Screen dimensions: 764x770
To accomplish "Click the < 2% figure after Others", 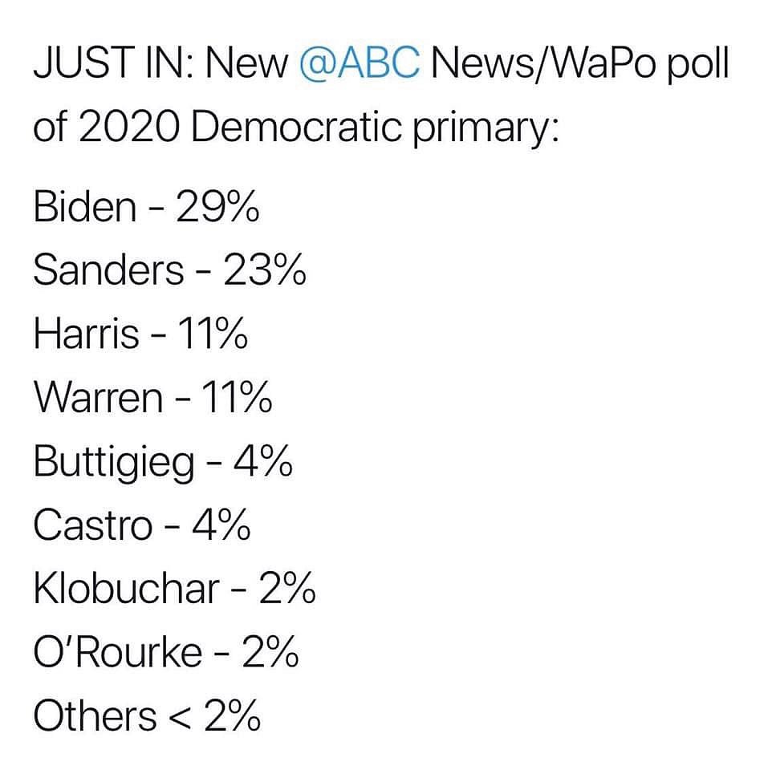I will [x=217, y=716].
